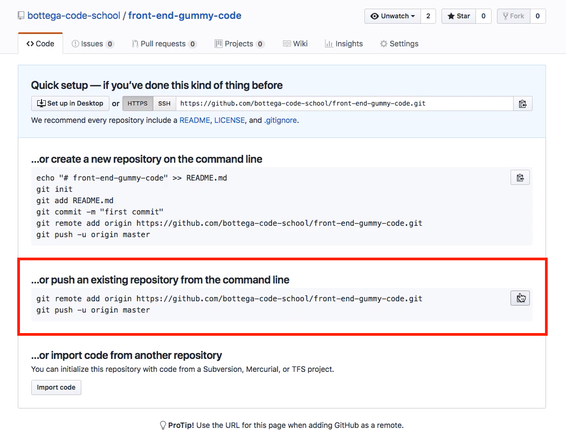Click the '...or create a new repository' heading
Screen dimensions: 566x436
coord(147,159)
